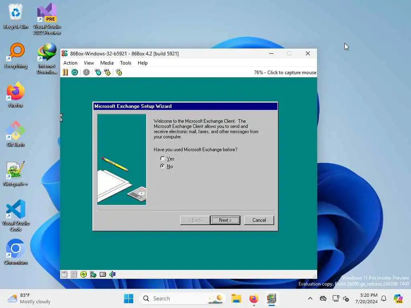Select the Chromium desktop shortcut
Viewport: 411px width, 308px height.
click(x=16, y=252)
